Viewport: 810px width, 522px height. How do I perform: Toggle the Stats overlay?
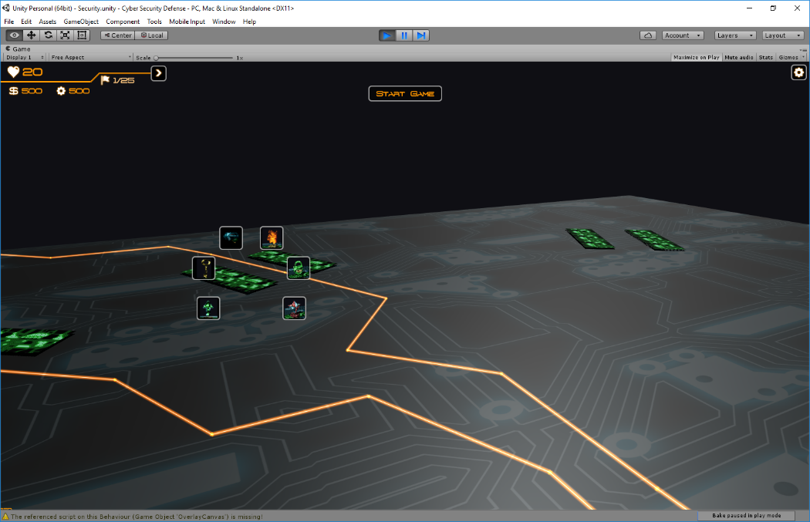765,57
